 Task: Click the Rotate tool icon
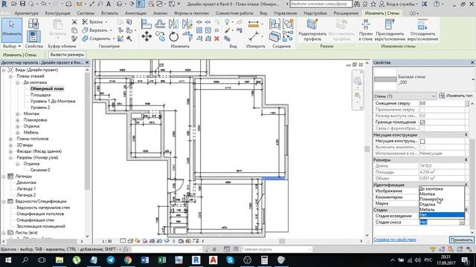(173, 37)
